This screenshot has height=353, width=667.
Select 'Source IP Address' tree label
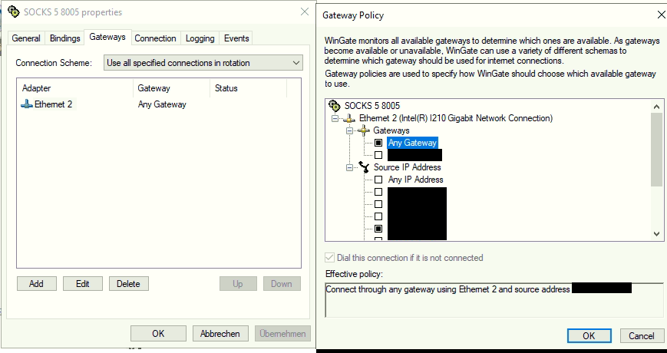(407, 167)
